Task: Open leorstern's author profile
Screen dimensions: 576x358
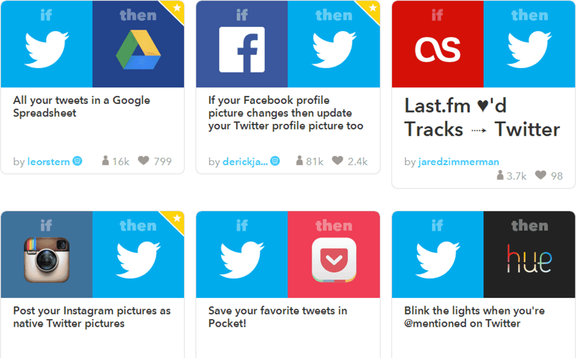Action: [x=48, y=162]
